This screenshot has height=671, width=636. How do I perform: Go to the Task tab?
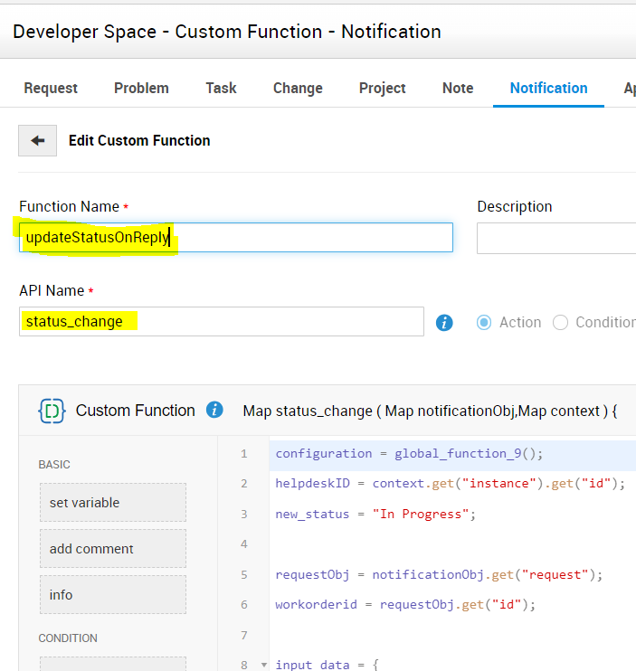[x=221, y=88]
